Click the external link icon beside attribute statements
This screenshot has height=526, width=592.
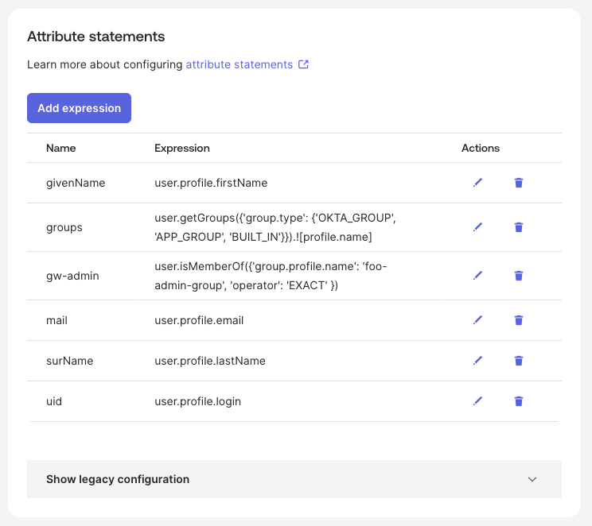pyautogui.click(x=303, y=64)
